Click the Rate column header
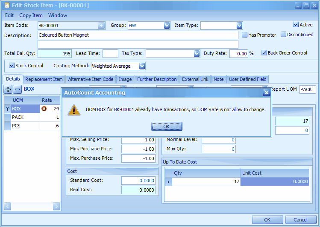The height and width of the screenshot is (227, 320). (x=50, y=100)
